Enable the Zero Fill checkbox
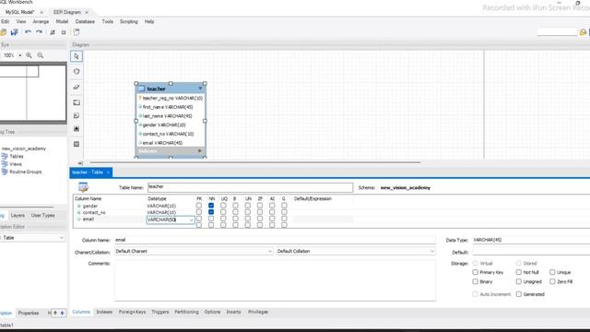The height and width of the screenshot is (332, 590). [x=552, y=281]
